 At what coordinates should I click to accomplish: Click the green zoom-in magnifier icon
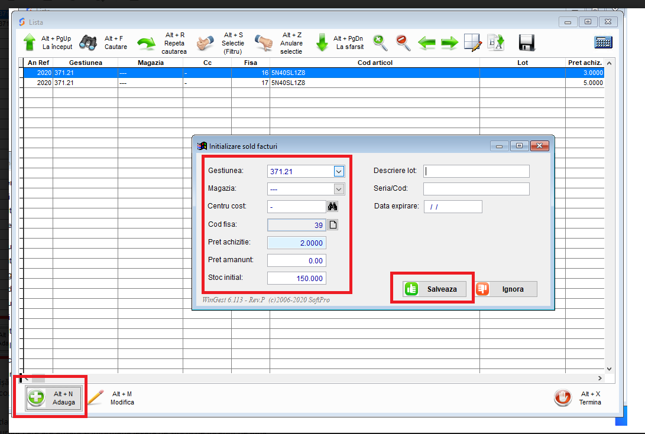[380, 43]
